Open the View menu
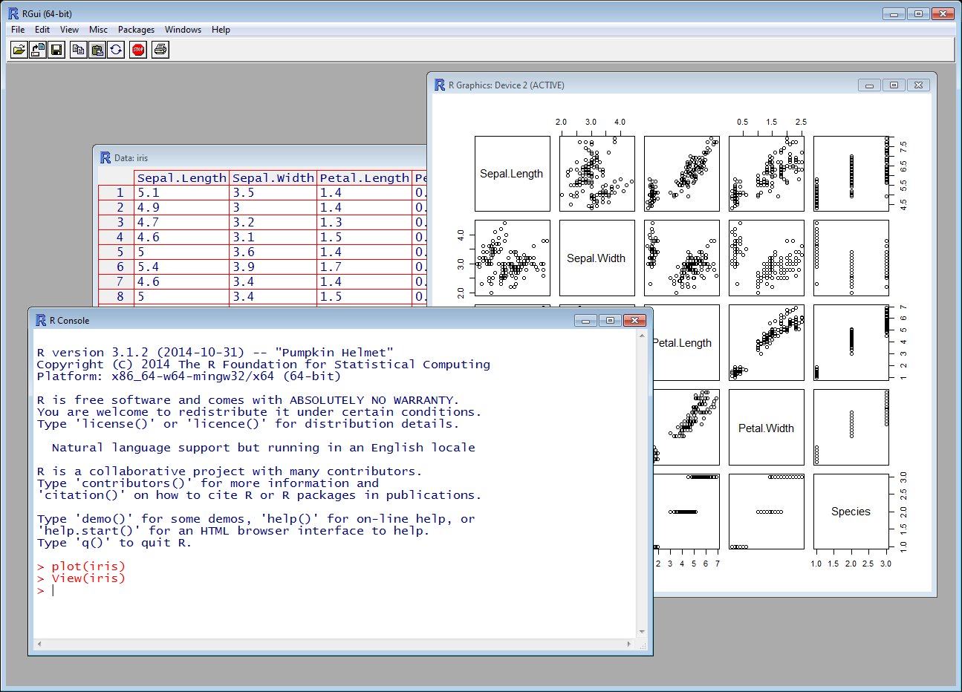This screenshot has height=692, width=962. click(69, 30)
